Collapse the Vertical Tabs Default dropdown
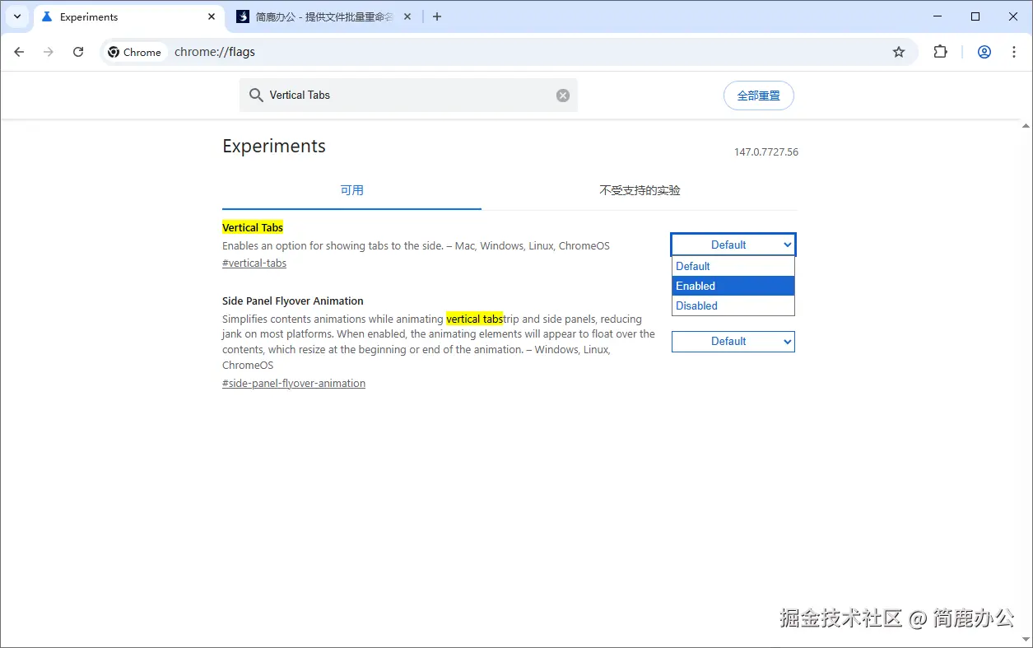The width and height of the screenshot is (1033, 648). pyautogui.click(x=733, y=245)
